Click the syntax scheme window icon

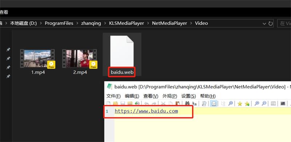click(x=273, y=104)
